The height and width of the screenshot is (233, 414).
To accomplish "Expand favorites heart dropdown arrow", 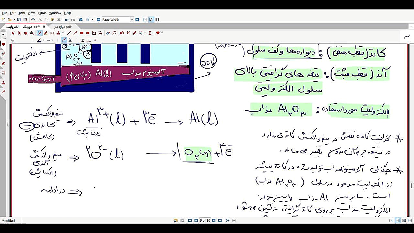I will pyautogui.click(x=162, y=33).
